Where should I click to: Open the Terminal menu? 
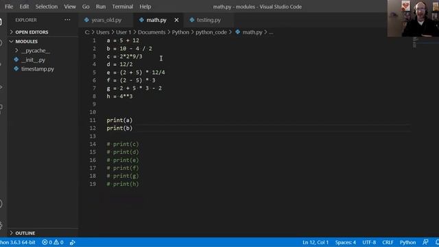click(122, 6)
